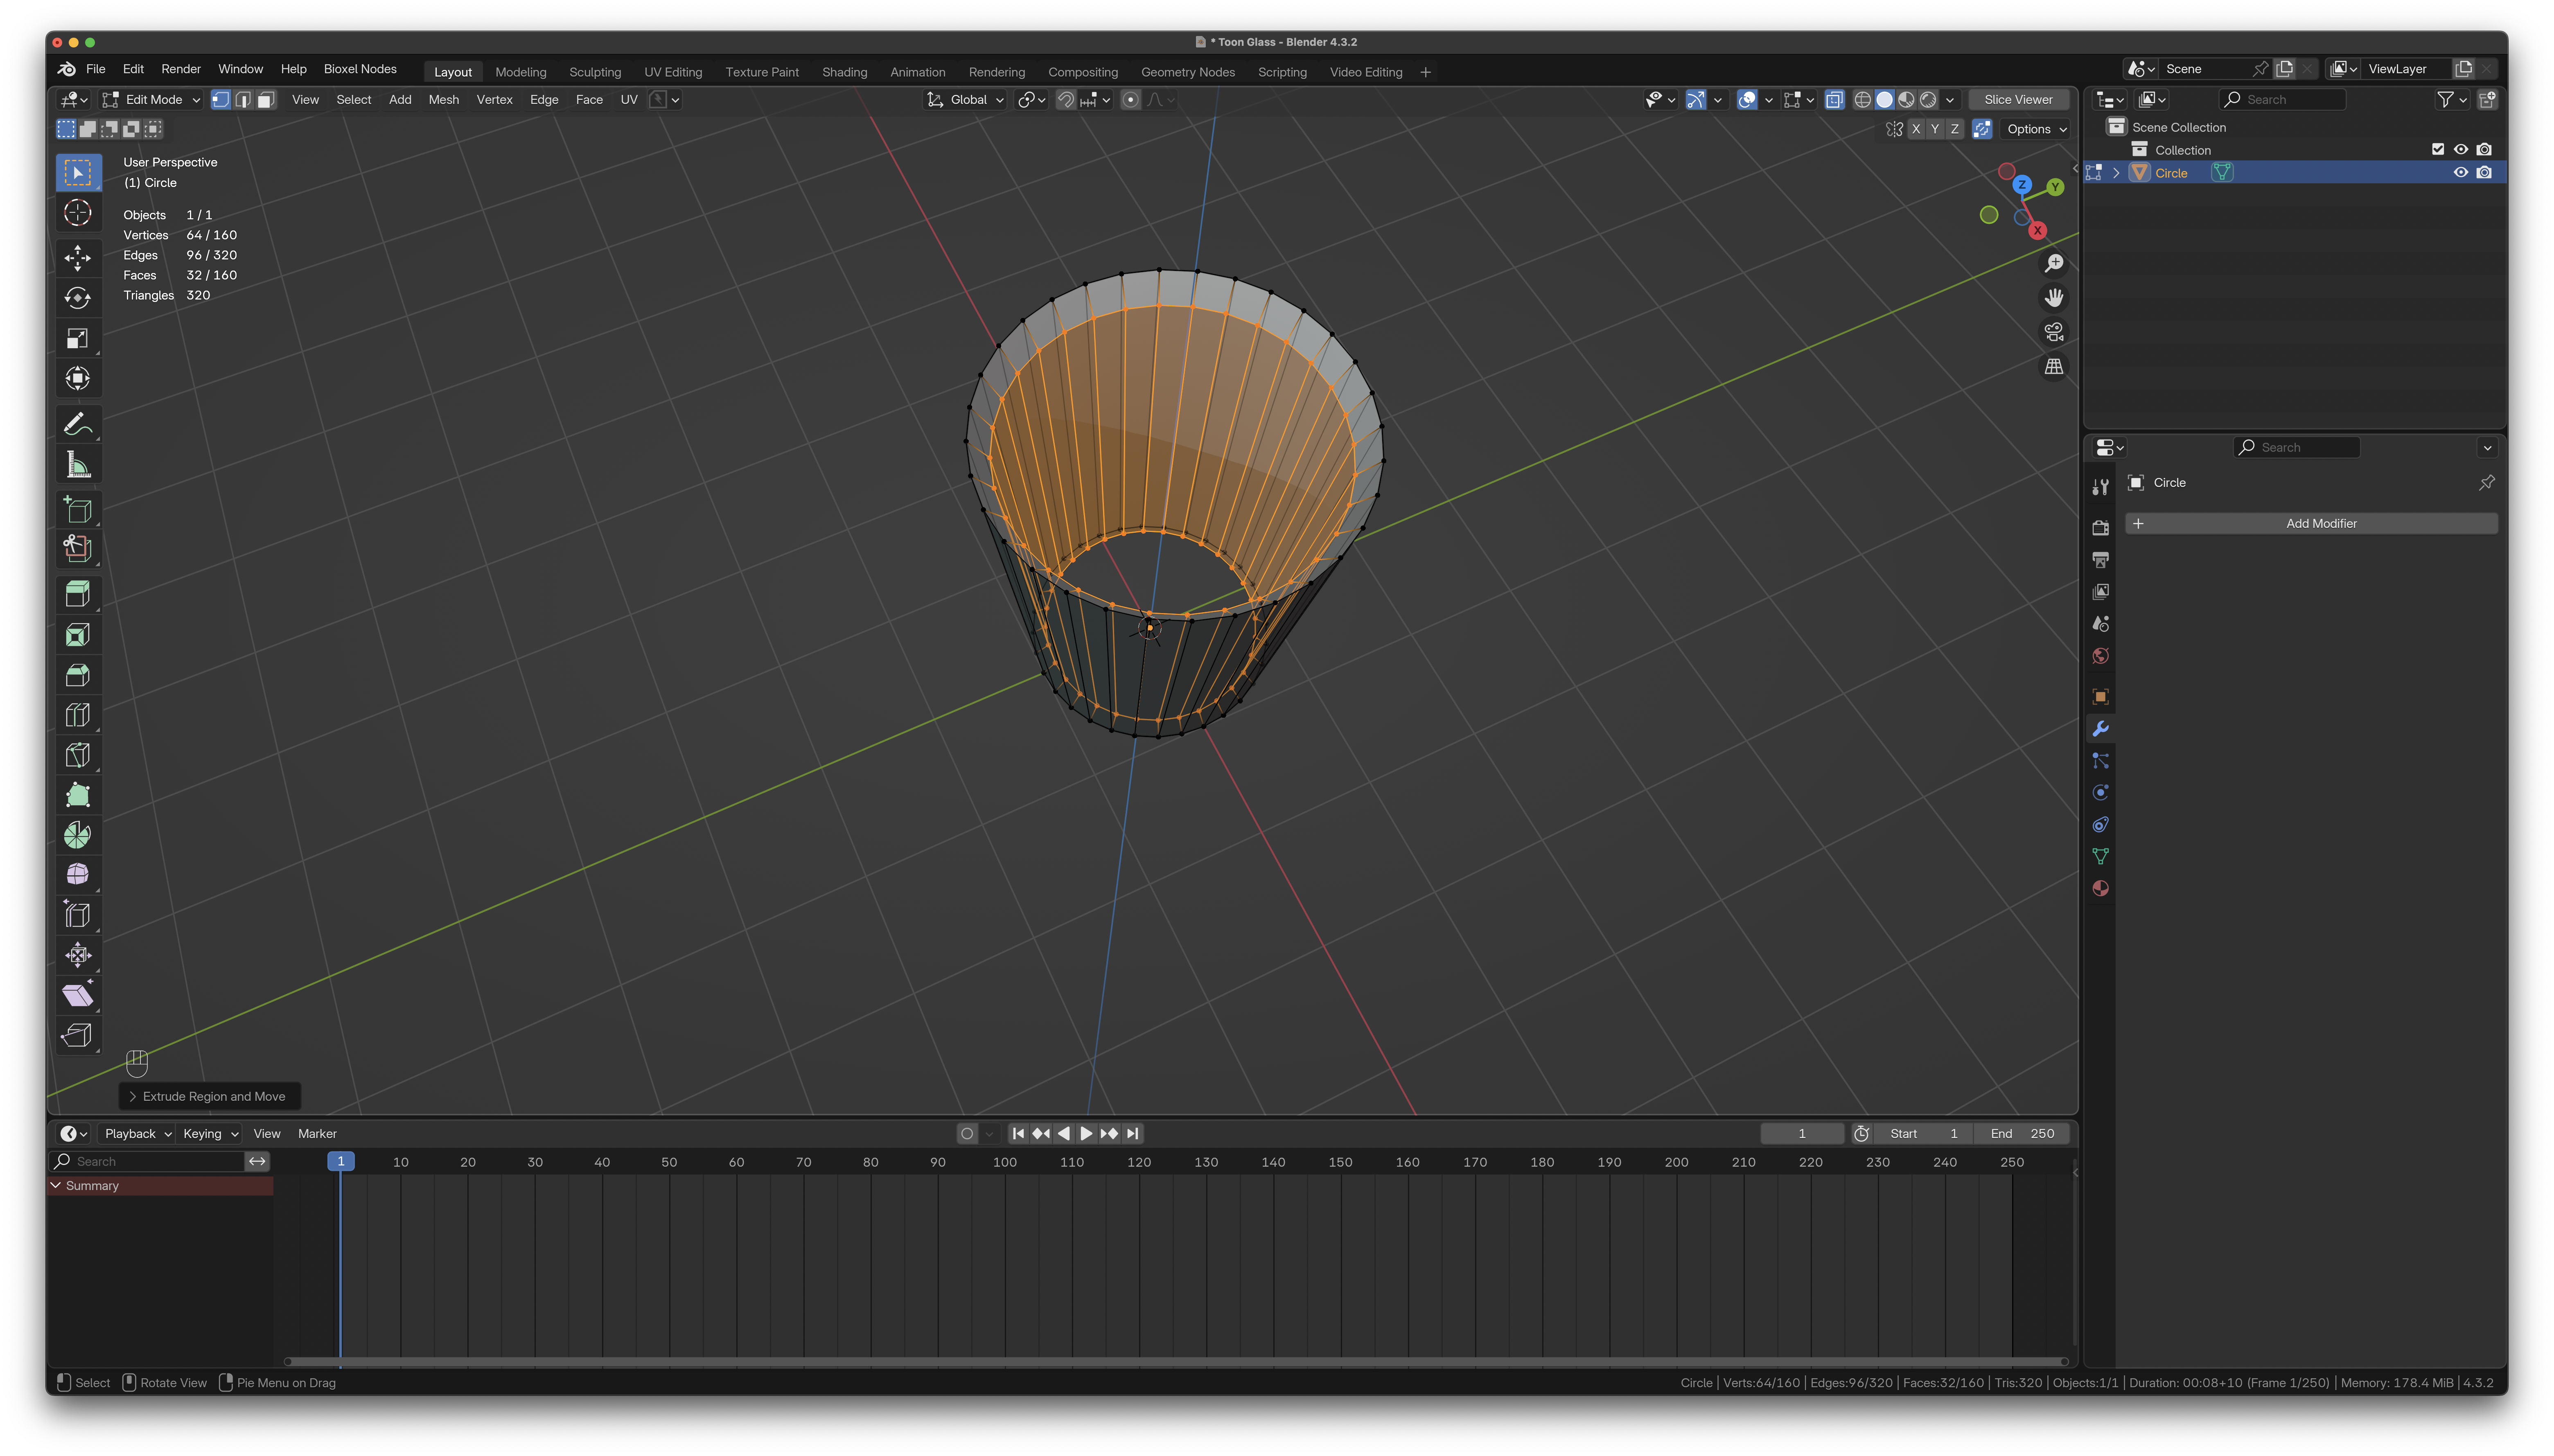The width and height of the screenshot is (2554, 1456).
Task: Open the File menu
Action: pos(96,69)
